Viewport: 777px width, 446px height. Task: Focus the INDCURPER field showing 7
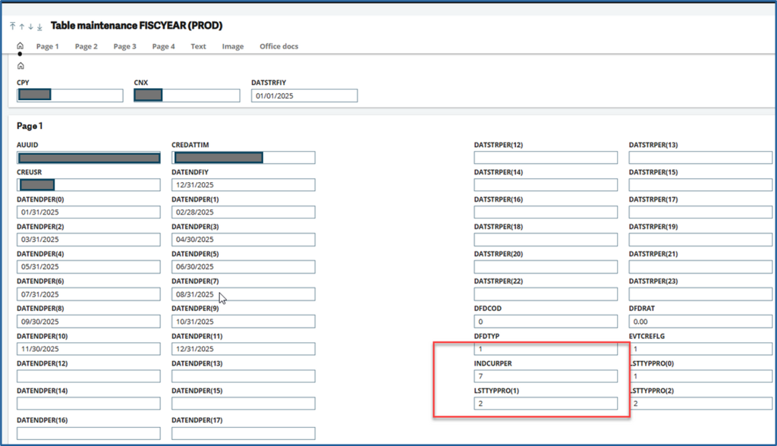click(546, 376)
